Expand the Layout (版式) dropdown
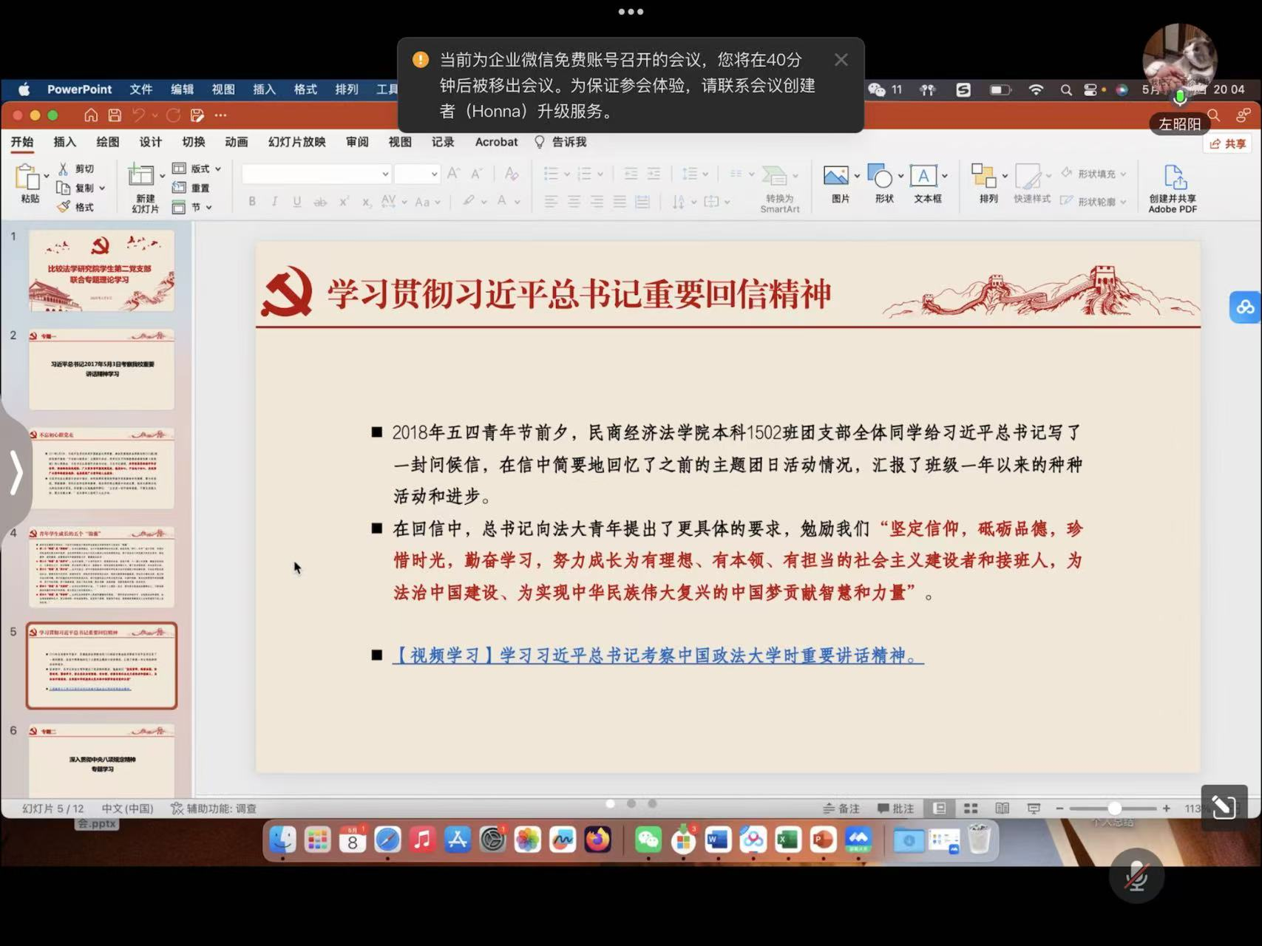 pyautogui.click(x=218, y=169)
